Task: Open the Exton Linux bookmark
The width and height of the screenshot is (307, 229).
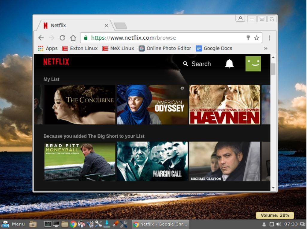Action: tap(80, 48)
